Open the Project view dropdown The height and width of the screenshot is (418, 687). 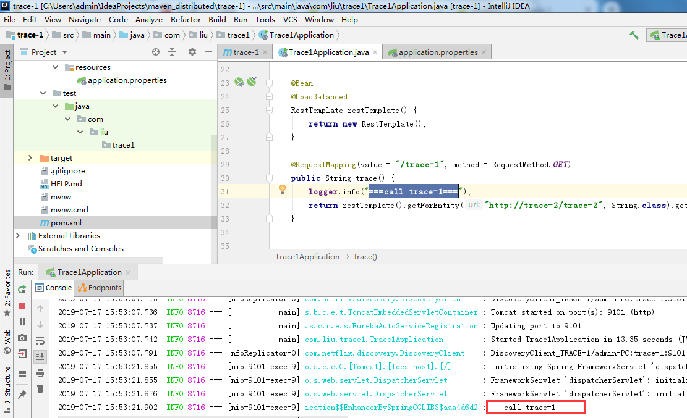point(64,52)
